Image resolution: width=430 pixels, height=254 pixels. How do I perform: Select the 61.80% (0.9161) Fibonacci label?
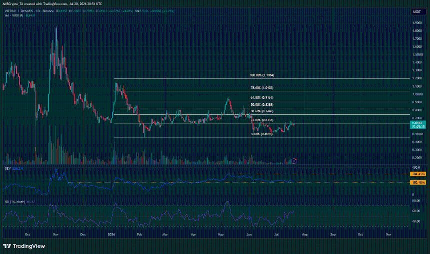point(262,97)
